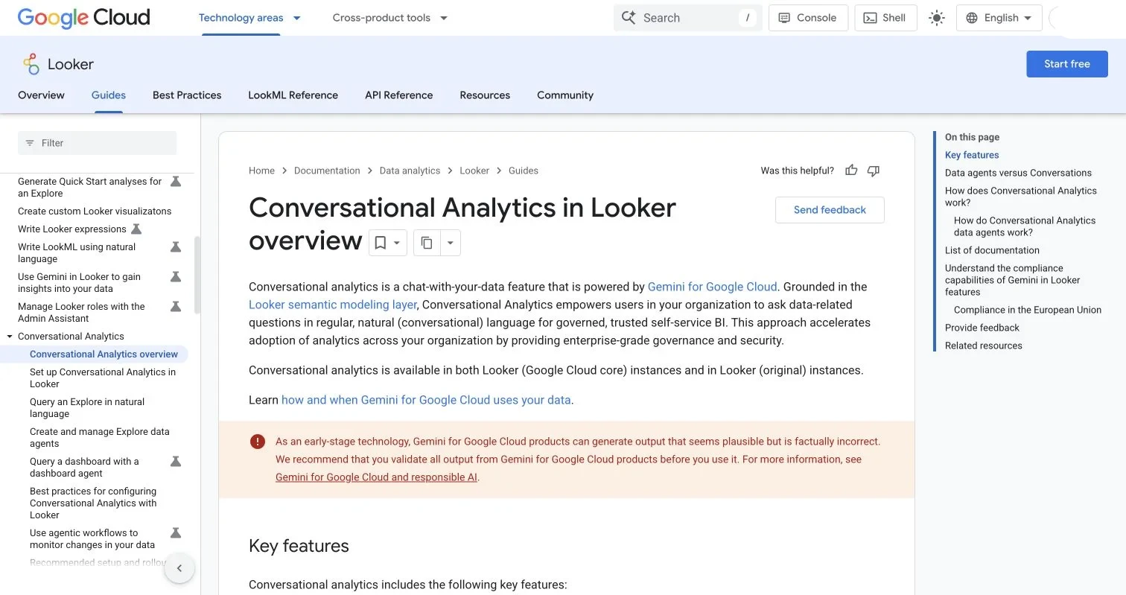Open Query an Explore in natural language
1126x595 pixels.
coord(87,408)
